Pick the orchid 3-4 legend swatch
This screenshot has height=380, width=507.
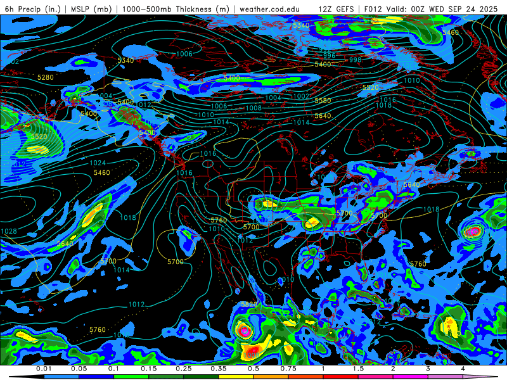[446, 377]
